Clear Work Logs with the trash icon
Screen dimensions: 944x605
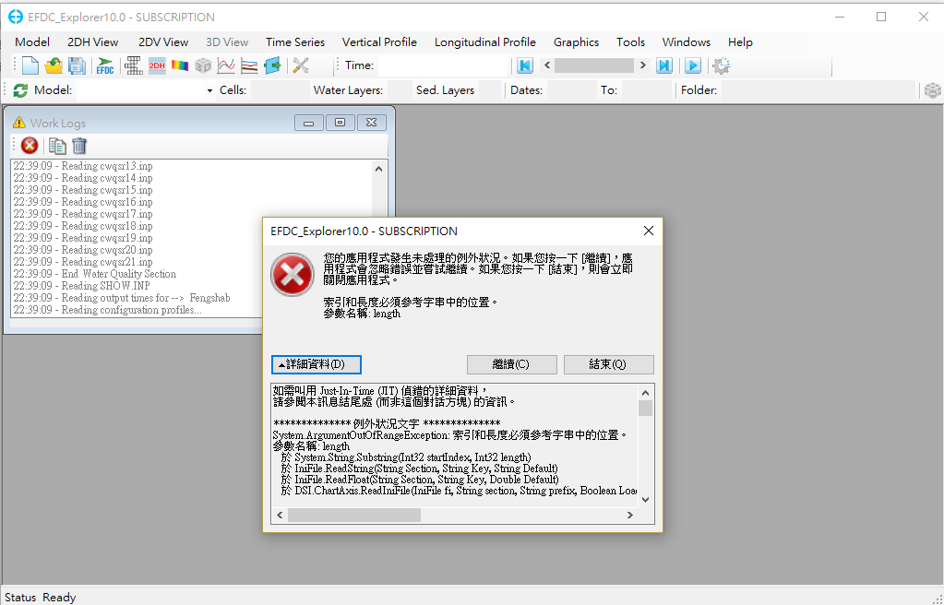point(79,146)
